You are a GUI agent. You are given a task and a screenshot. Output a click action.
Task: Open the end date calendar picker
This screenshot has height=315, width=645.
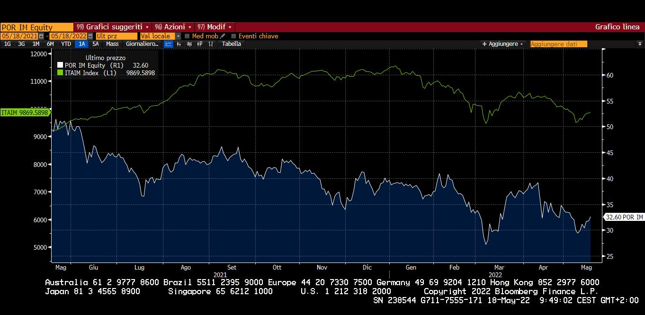90,36
